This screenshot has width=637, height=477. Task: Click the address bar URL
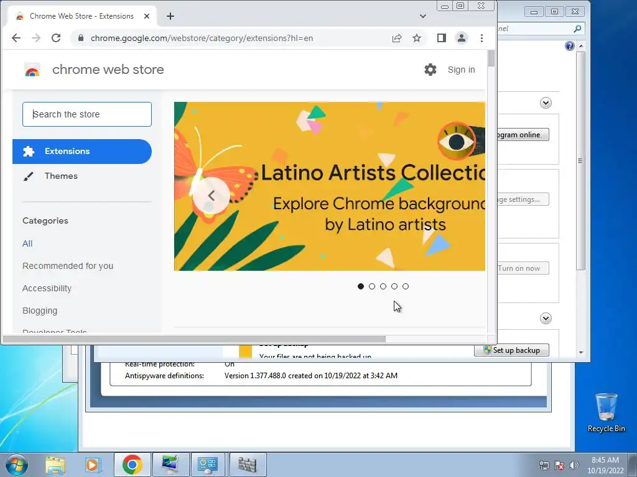click(202, 38)
